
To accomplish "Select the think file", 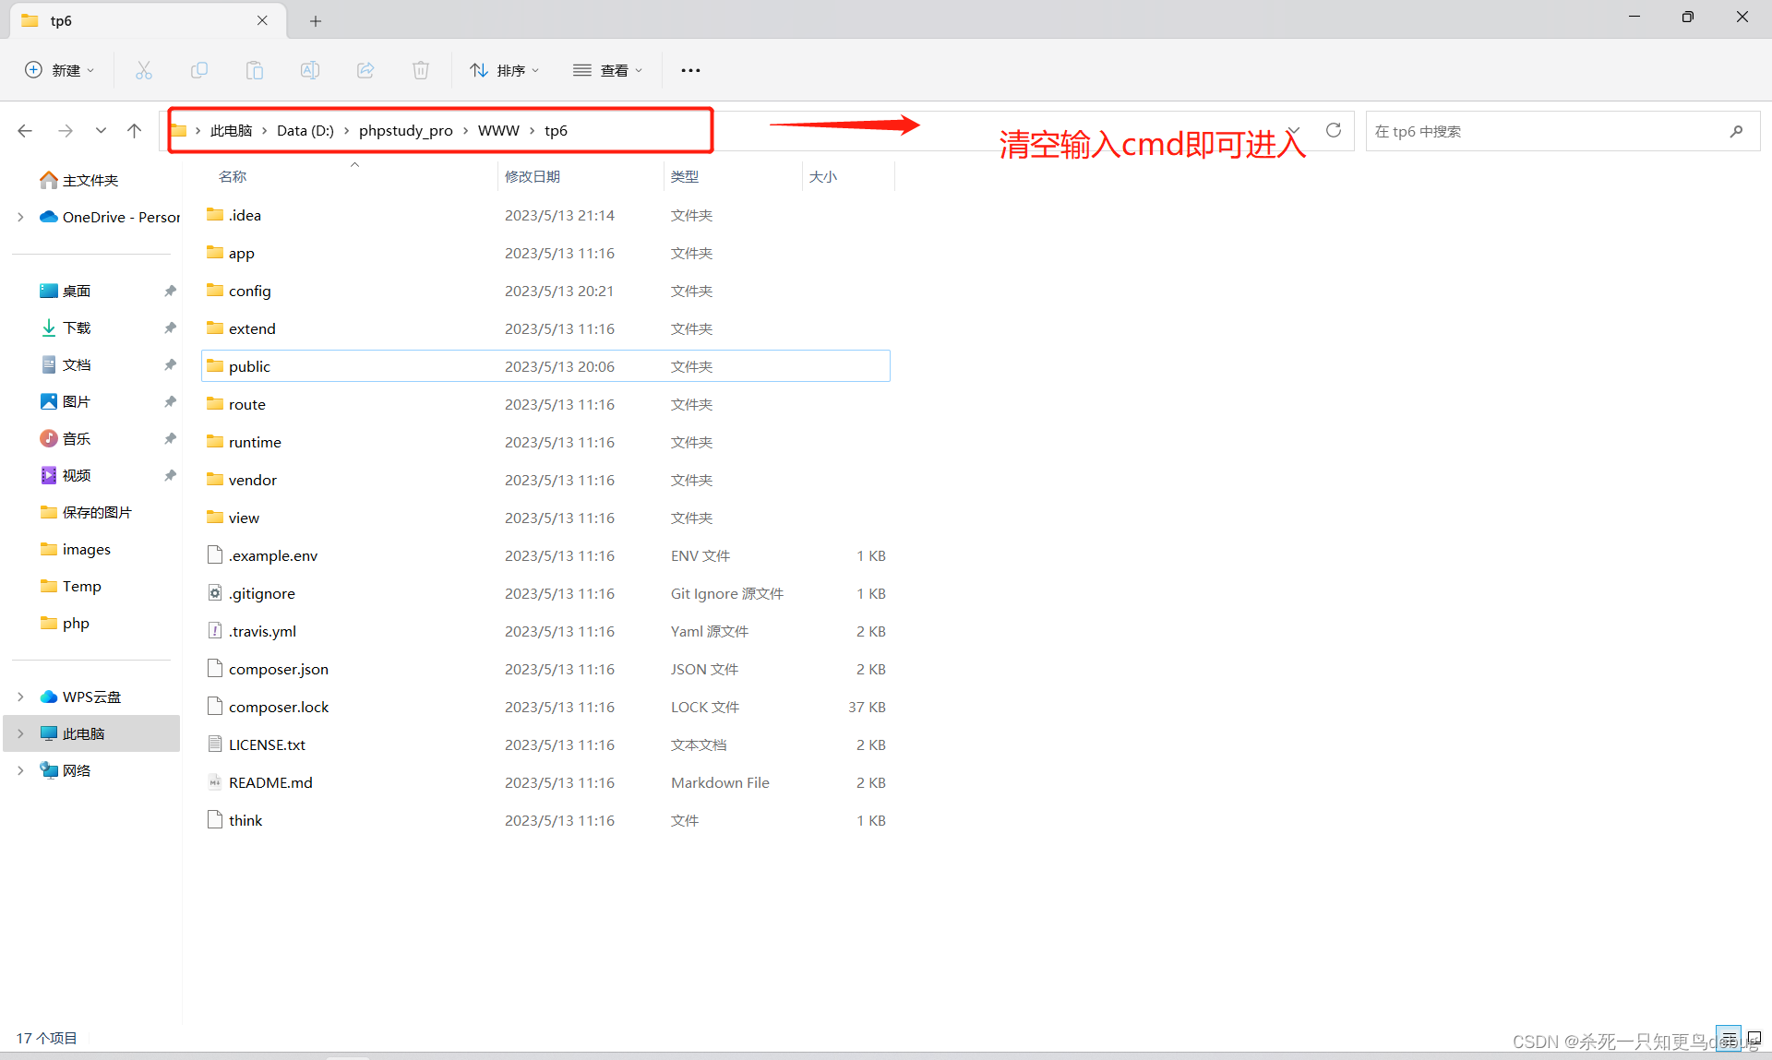I will point(545,820).
